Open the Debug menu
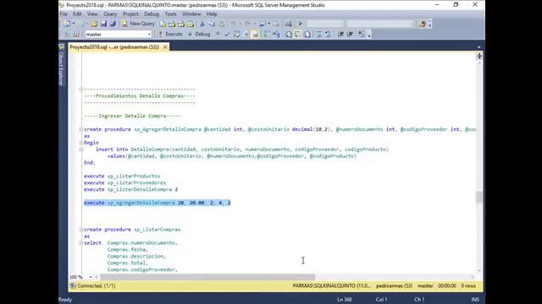542x304 pixels. point(152,14)
